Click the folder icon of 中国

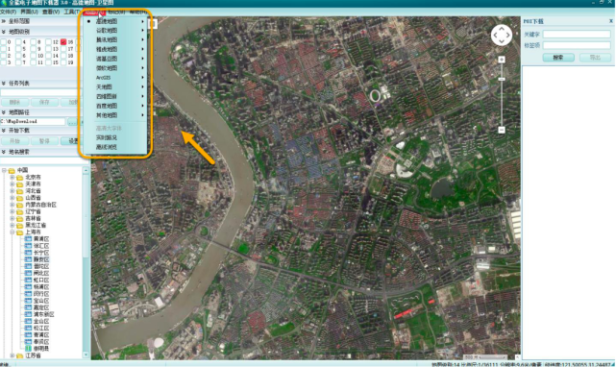[12, 170]
